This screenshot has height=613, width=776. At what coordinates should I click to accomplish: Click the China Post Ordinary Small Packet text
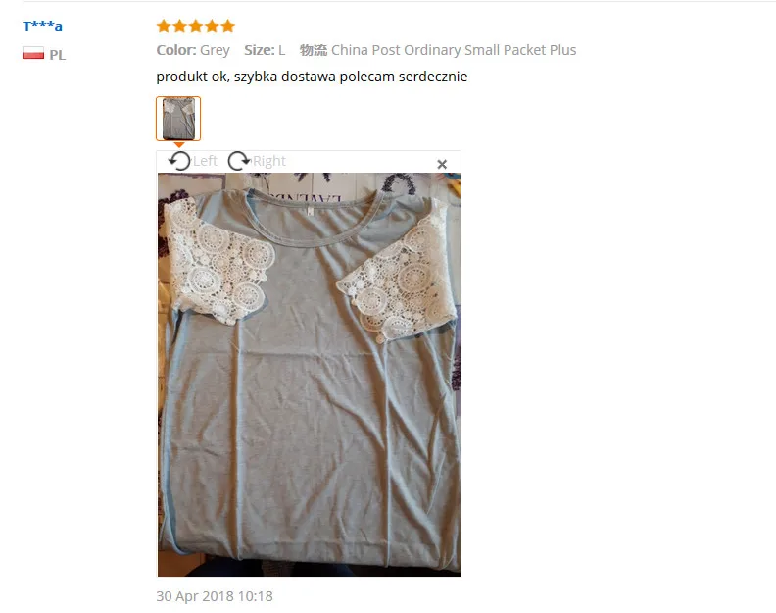[x=438, y=50]
